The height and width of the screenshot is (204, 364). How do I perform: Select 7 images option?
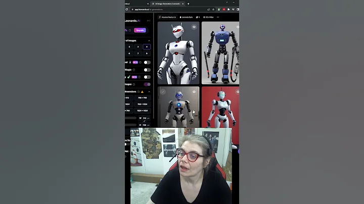pos(138,54)
